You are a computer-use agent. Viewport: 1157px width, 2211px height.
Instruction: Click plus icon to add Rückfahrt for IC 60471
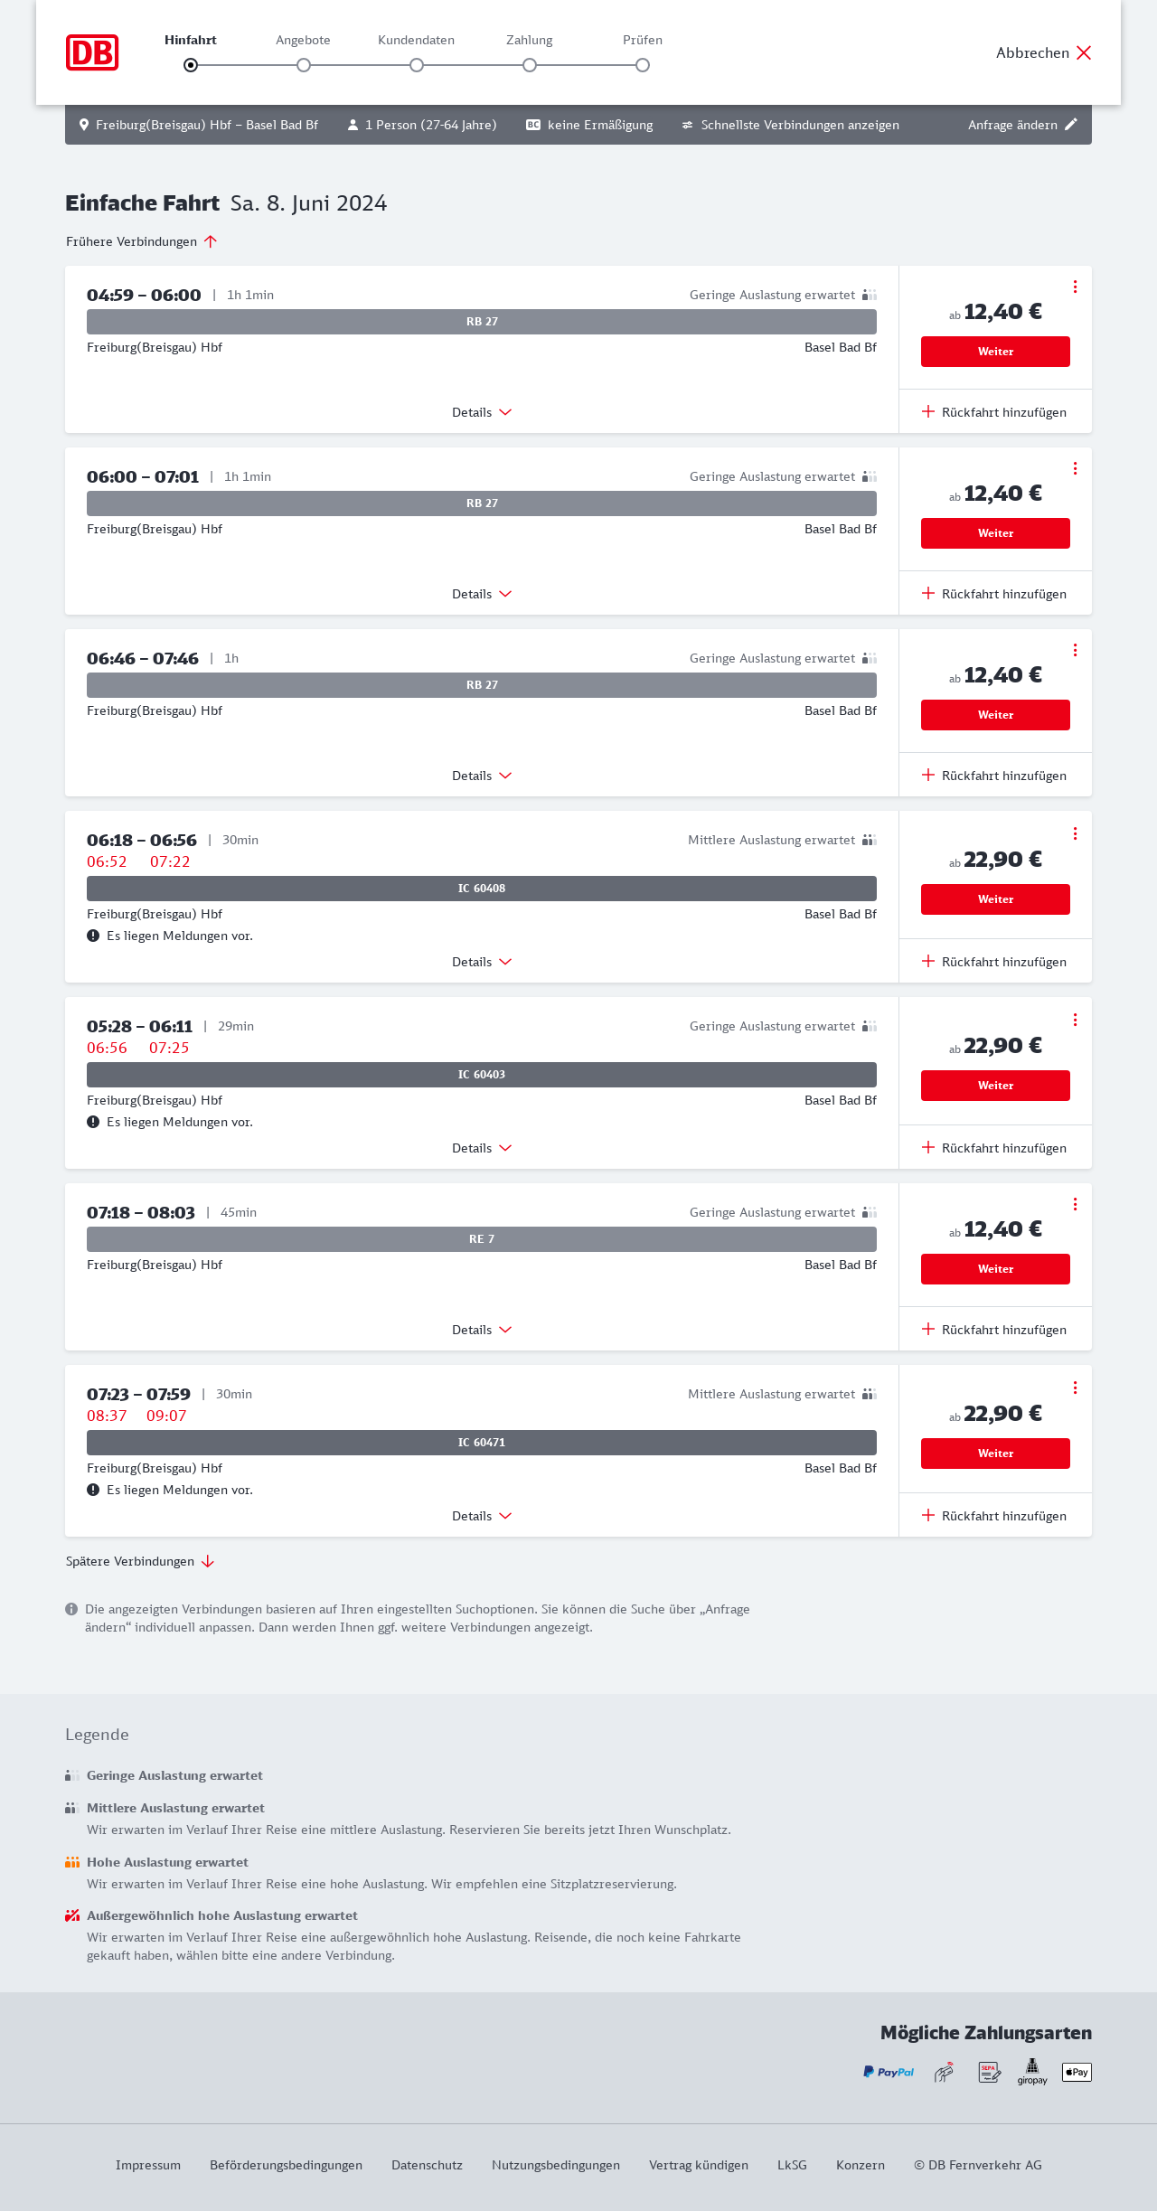pyautogui.click(x=928, y=1515)
